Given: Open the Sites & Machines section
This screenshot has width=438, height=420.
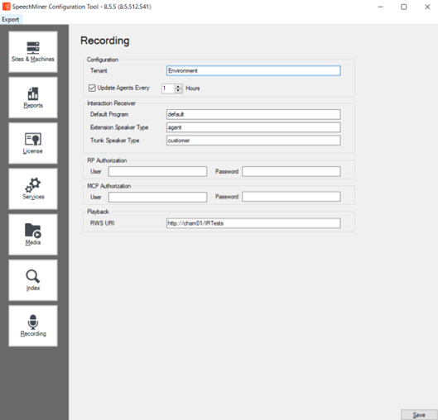Looking at the screenshot, I should click(x=33, y=52).
